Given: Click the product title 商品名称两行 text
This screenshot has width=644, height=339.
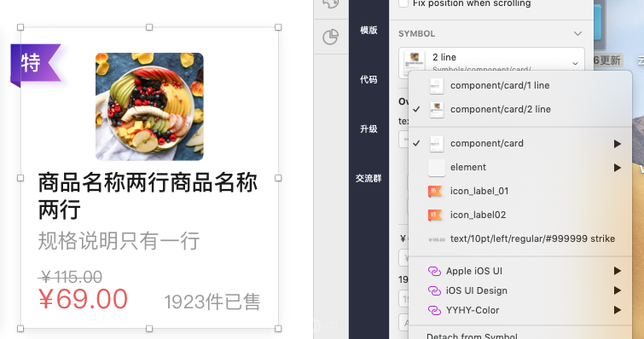Looking at the screenshot, I should (148, 196).
